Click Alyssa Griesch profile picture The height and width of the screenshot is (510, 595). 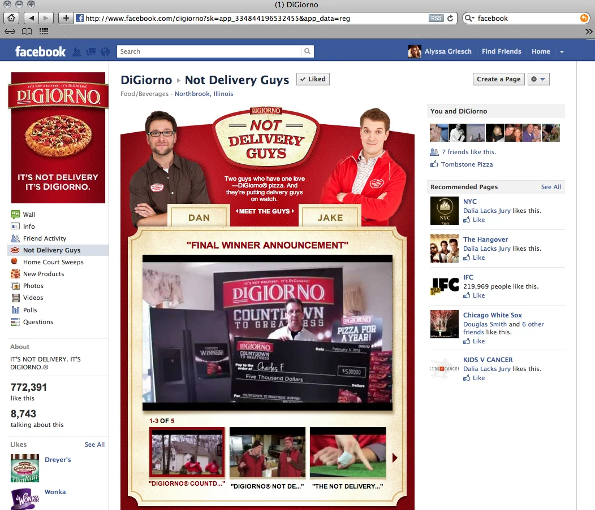[415, 51]
